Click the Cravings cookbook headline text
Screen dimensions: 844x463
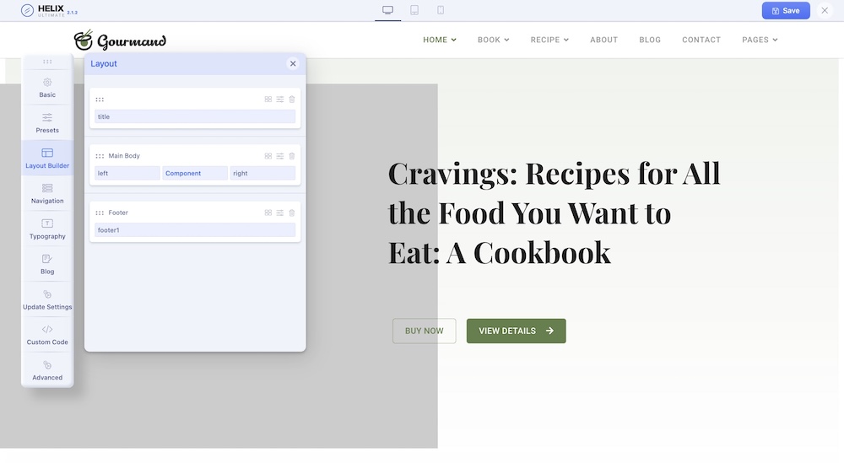(554, 213)
